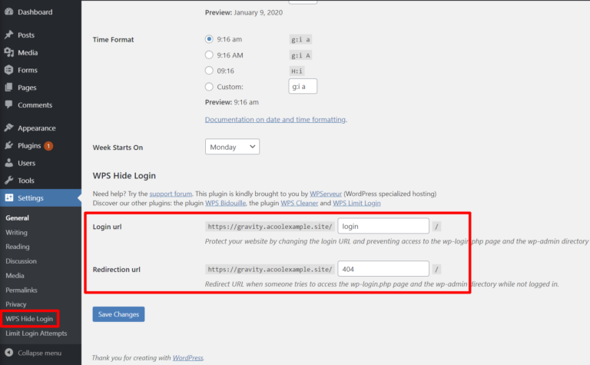Click the Posts pushpin icon

point(9,35)
